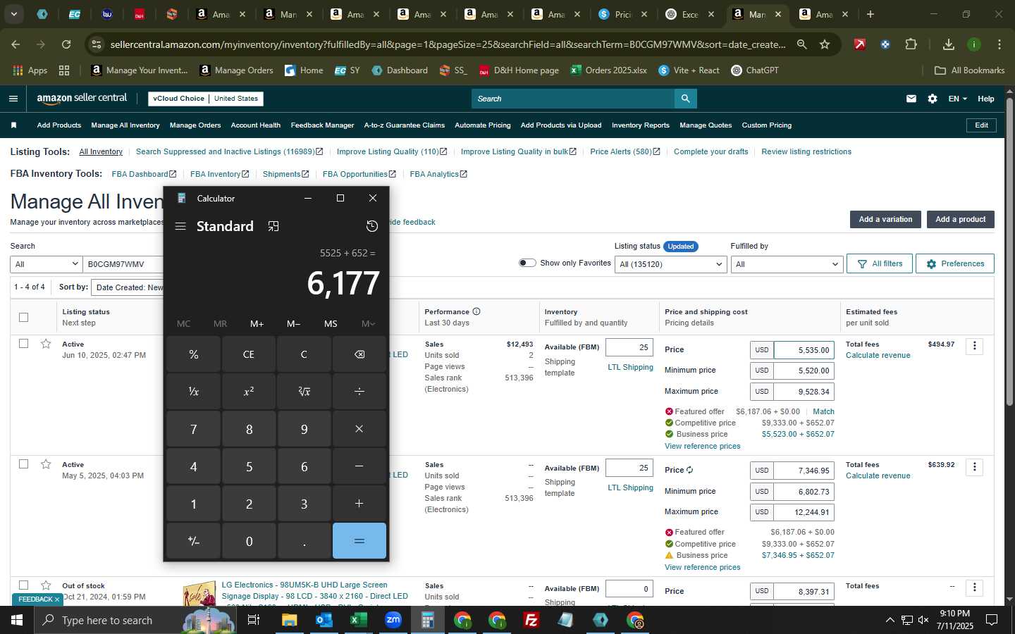Open Manage Orders navigation item
The image size is (1015, 634).
point(195,125)
